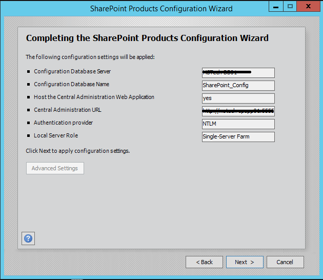Click the Central Administration URL label

point(67,110)
